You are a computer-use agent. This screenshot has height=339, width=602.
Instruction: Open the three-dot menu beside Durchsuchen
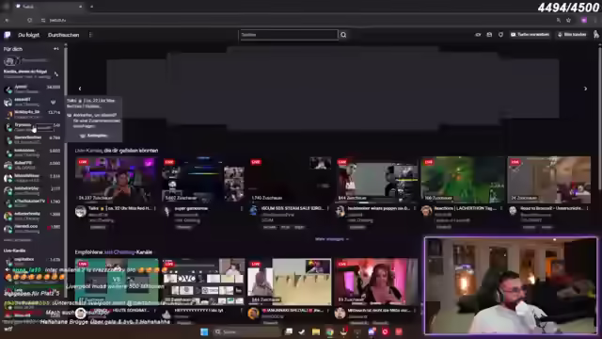(90, 35)
